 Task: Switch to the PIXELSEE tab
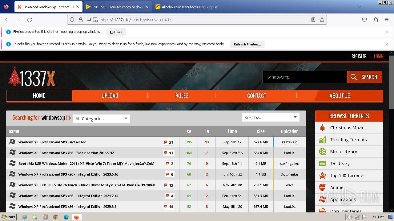pos(117,7)
